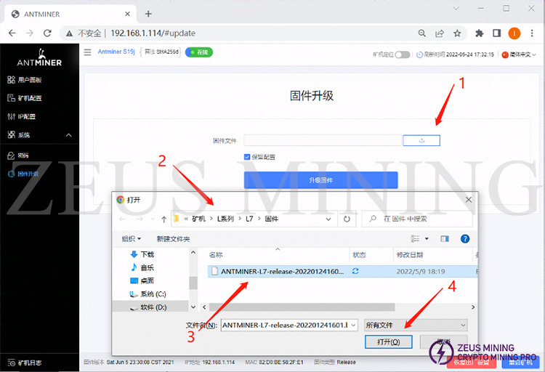Toggle the 保留配置 checkbox
The width and height of the screenshot is (545, 372).
pos(247,157)
